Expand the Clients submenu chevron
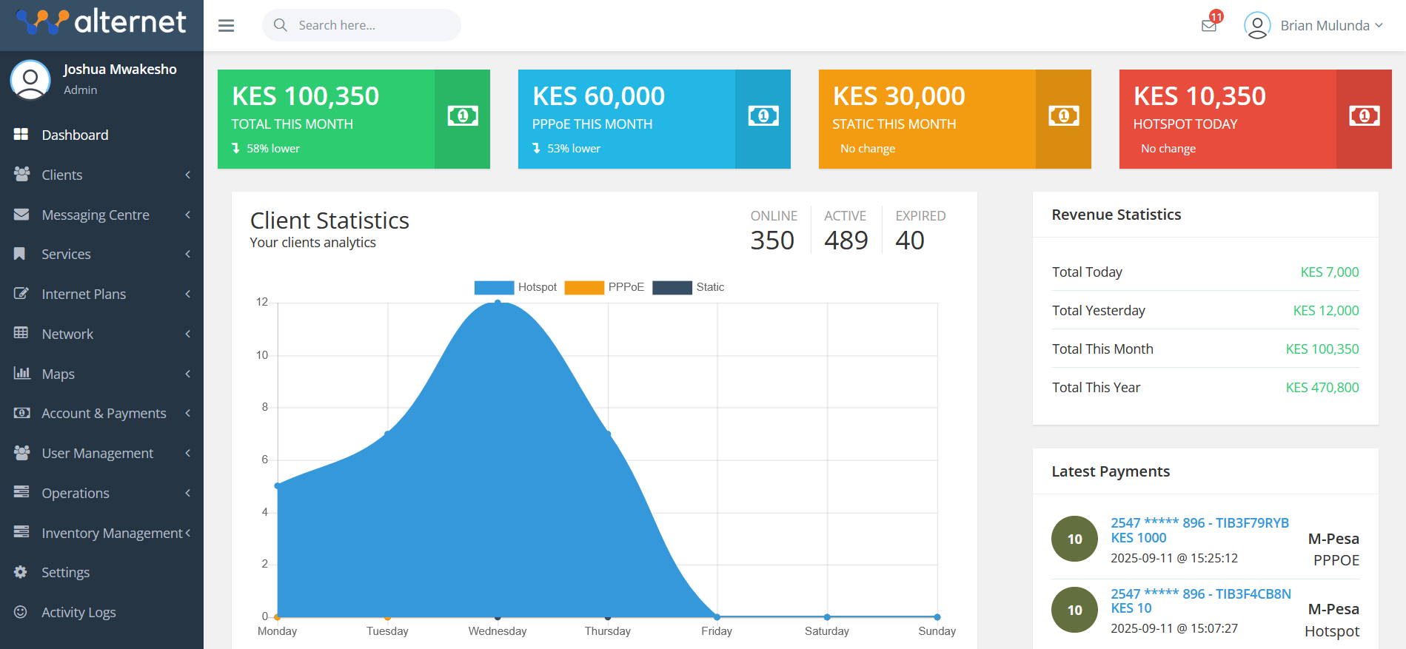This screenshot has height=649, width=1406. tap(188, 175)
